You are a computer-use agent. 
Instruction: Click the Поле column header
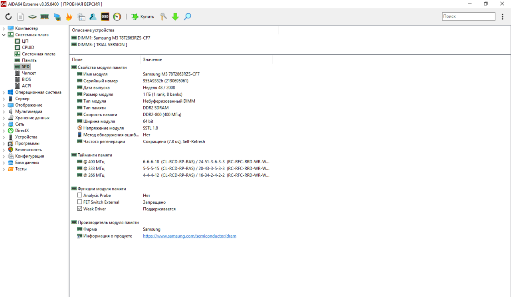tap(105, 59)
